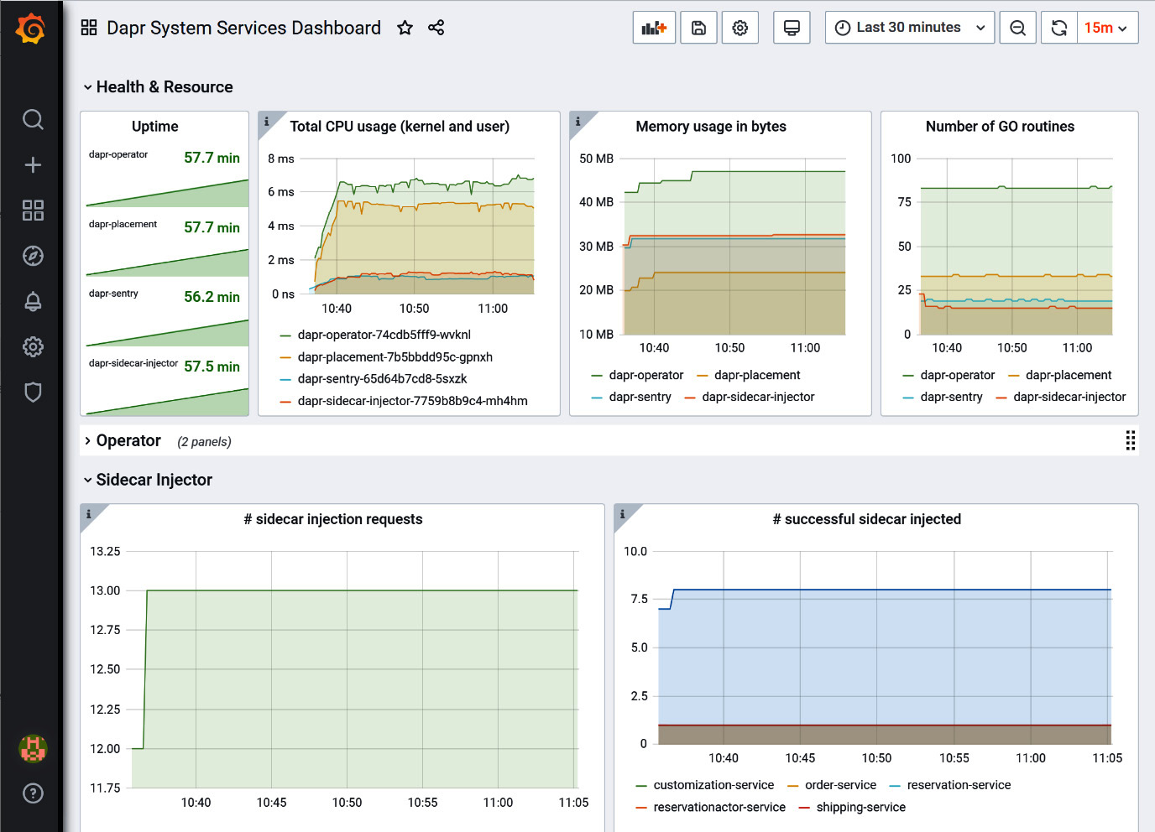Open the Help question mark icon

[33, 793]
